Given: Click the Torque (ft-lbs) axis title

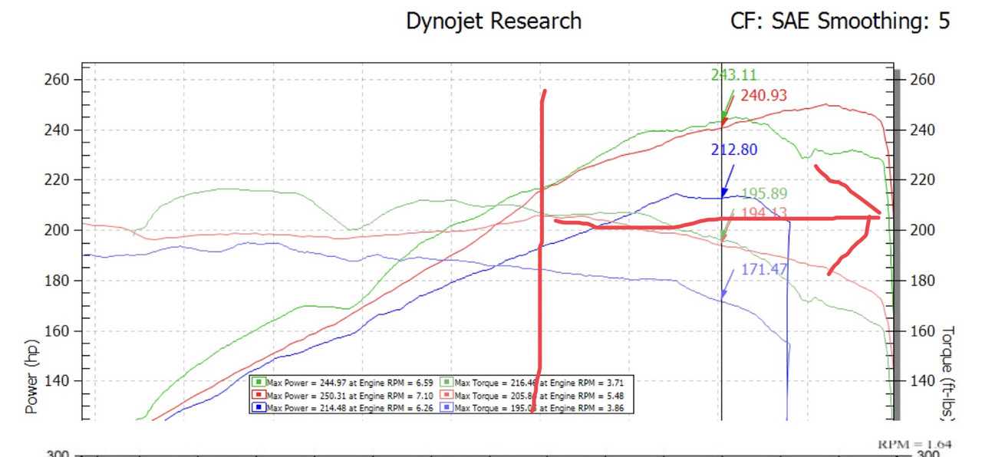Looking at the screenshot, I should pyautogui.click(x=948, y=374).
